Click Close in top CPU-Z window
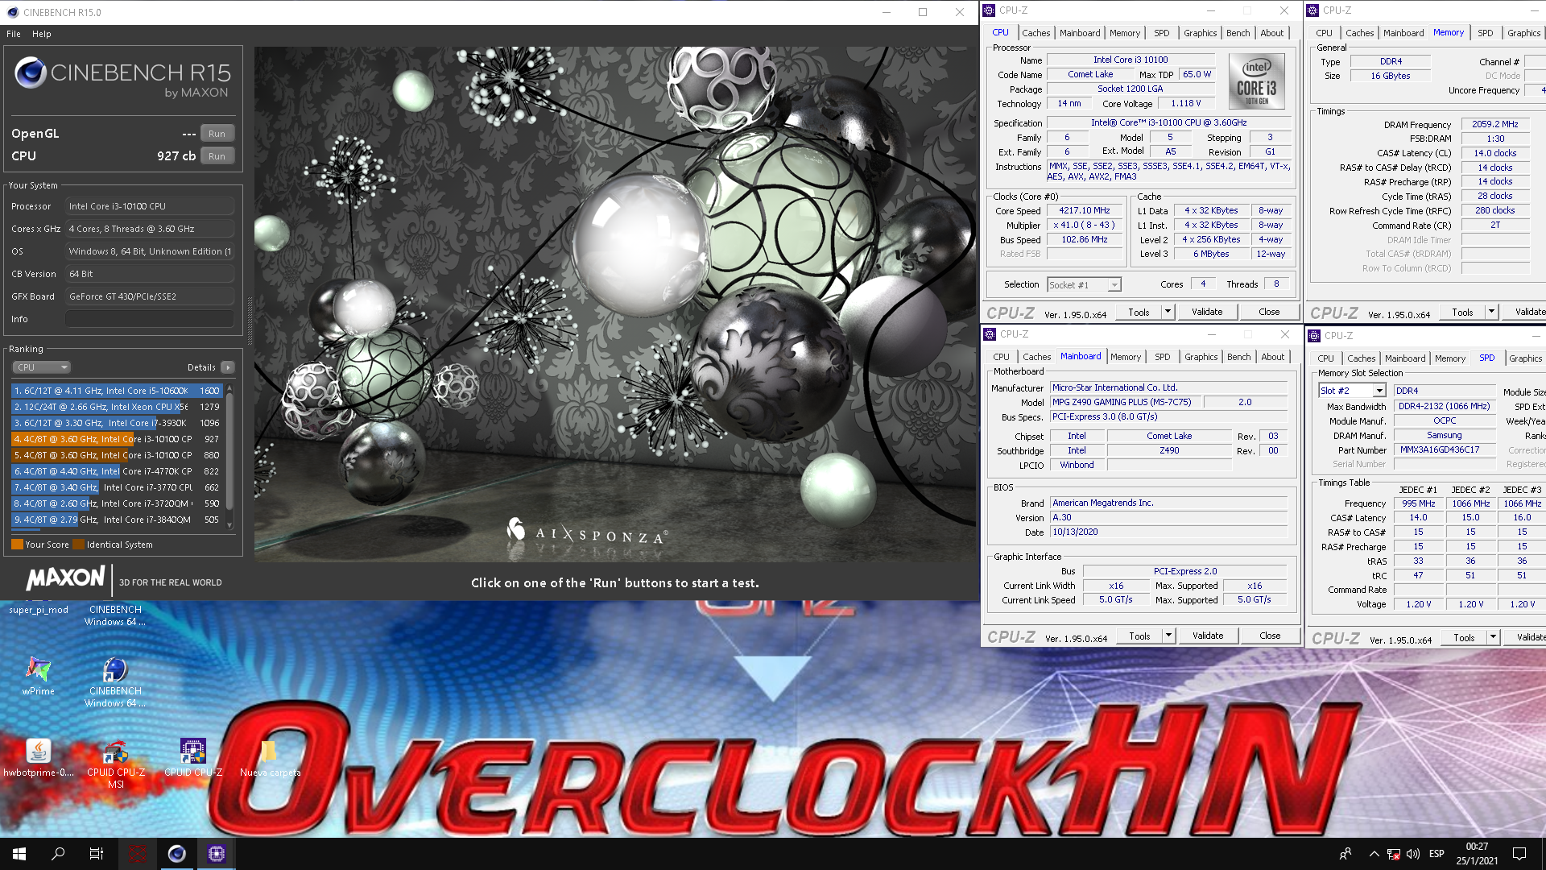1546x870 pixels. 1269,312
